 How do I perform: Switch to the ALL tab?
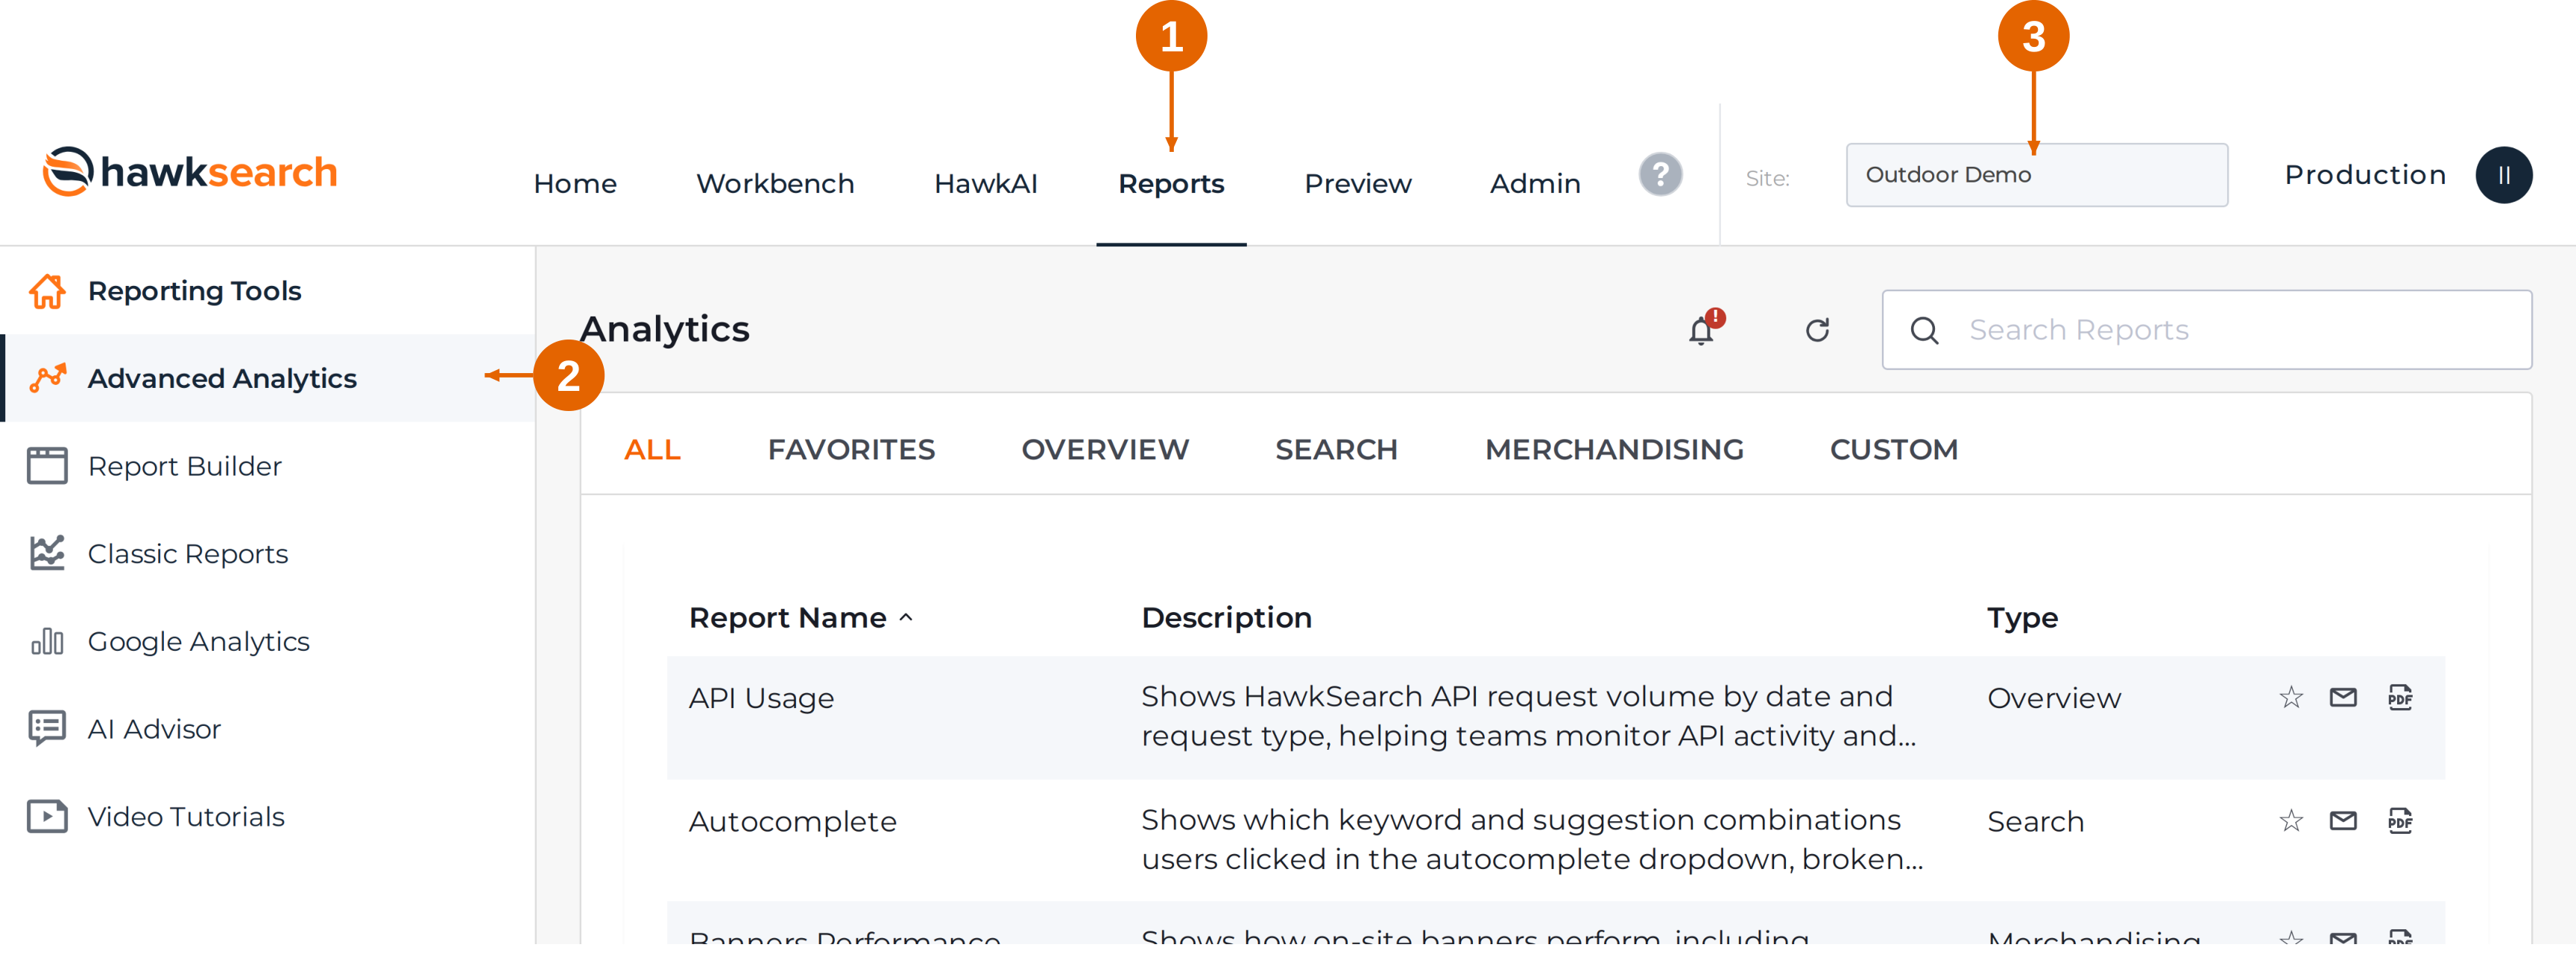tap(652, 450)
